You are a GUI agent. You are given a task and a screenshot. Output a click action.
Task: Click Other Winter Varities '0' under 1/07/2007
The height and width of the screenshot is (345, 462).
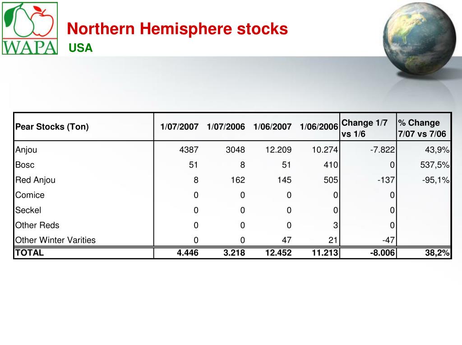pos(196,240)
